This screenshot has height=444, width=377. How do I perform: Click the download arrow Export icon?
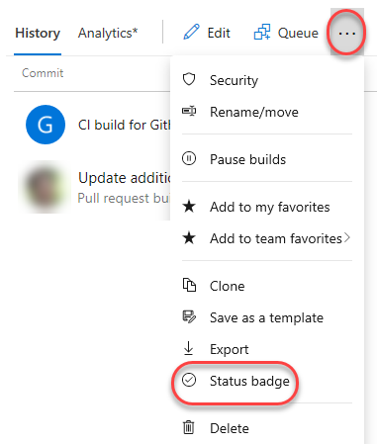click(189, 348)
